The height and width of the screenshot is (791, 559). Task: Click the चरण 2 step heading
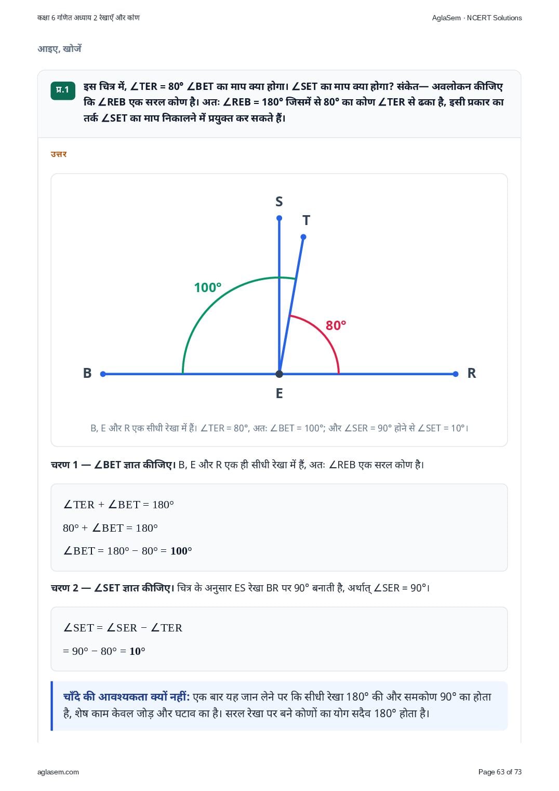112,588
